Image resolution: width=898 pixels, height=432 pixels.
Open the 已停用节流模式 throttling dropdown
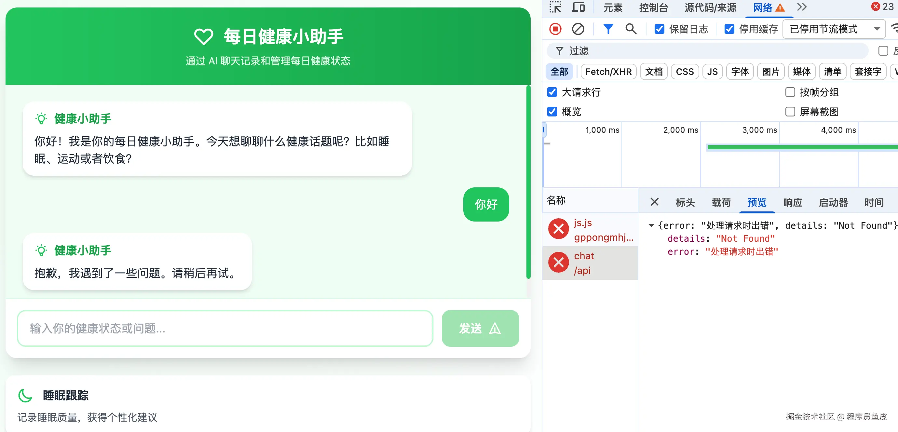[834, 29]
